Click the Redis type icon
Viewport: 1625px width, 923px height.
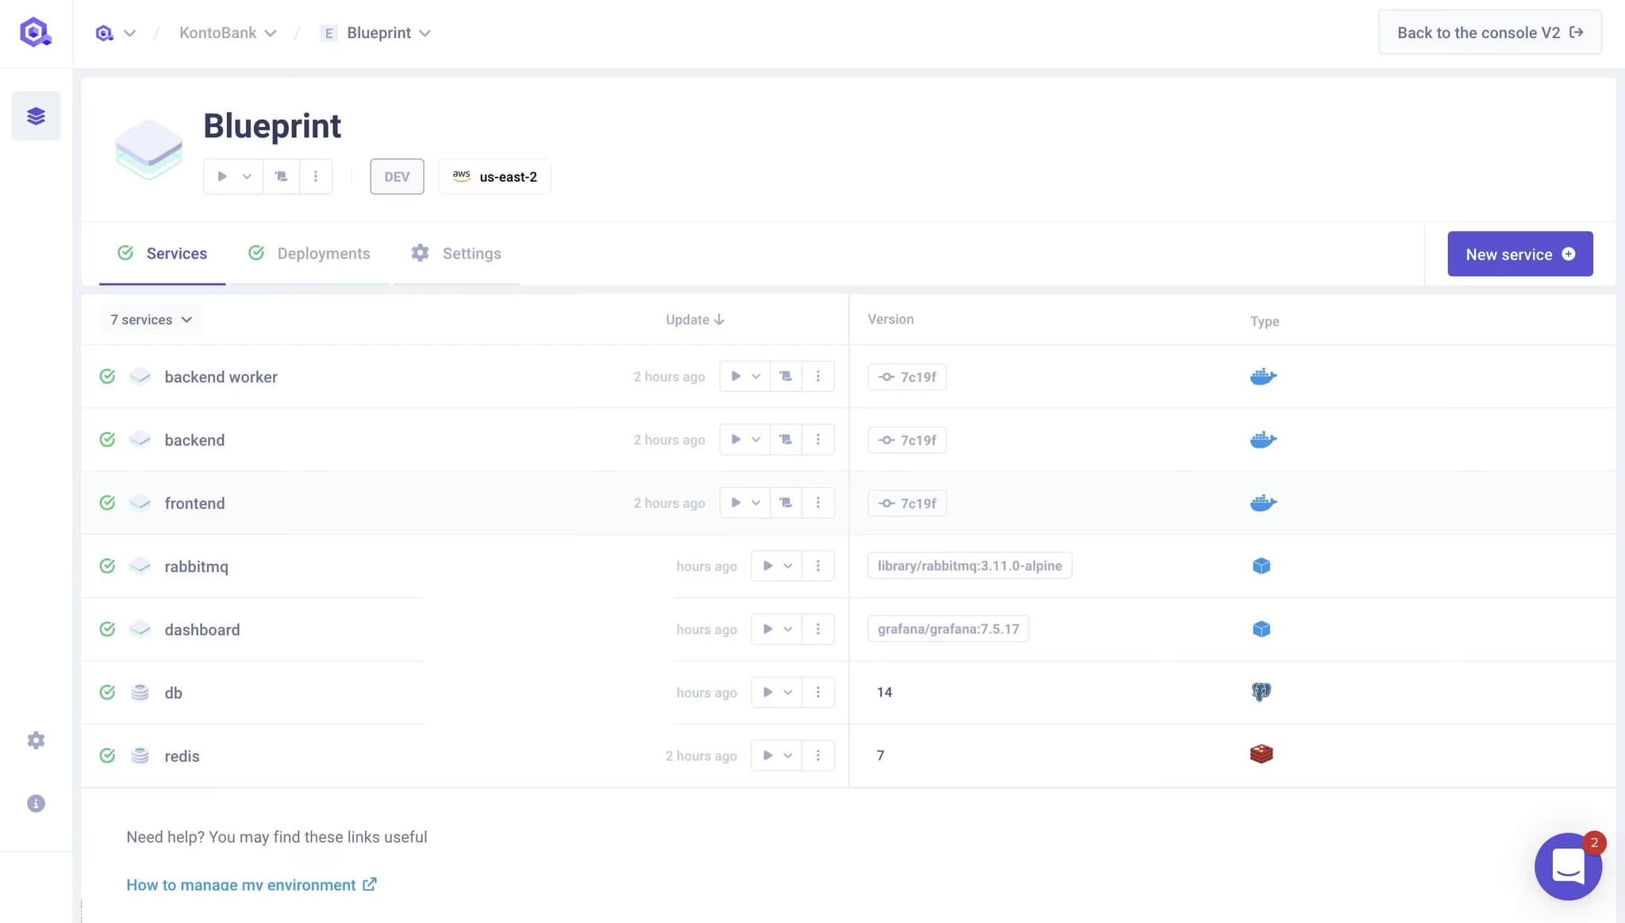[x=1261, y=754]
